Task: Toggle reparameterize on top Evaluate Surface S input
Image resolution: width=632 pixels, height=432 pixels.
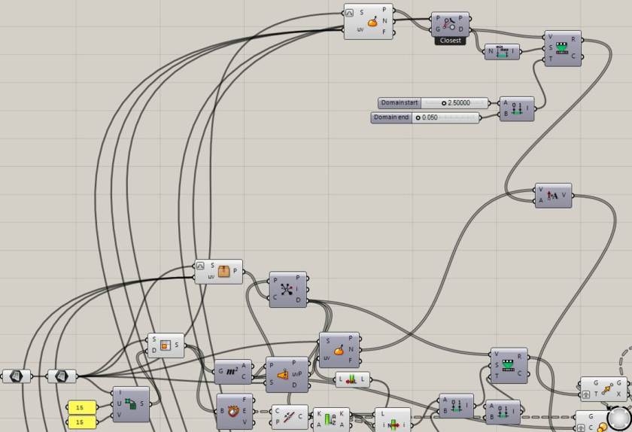Action: pos(349,13)
